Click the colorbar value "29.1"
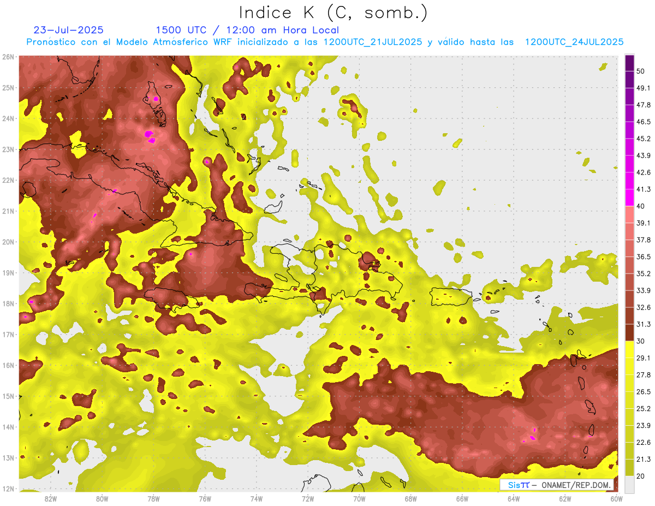Image resolution: width=655 pixels, height=506 pixels. pos(642,358)
